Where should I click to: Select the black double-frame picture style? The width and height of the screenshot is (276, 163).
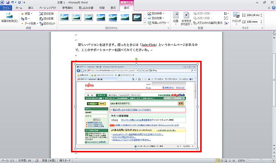tap(137, 17)
